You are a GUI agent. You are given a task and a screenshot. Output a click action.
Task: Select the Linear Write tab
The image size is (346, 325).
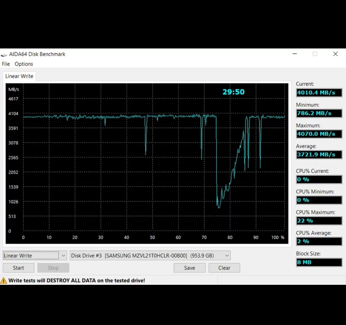(x=19, y=76)
